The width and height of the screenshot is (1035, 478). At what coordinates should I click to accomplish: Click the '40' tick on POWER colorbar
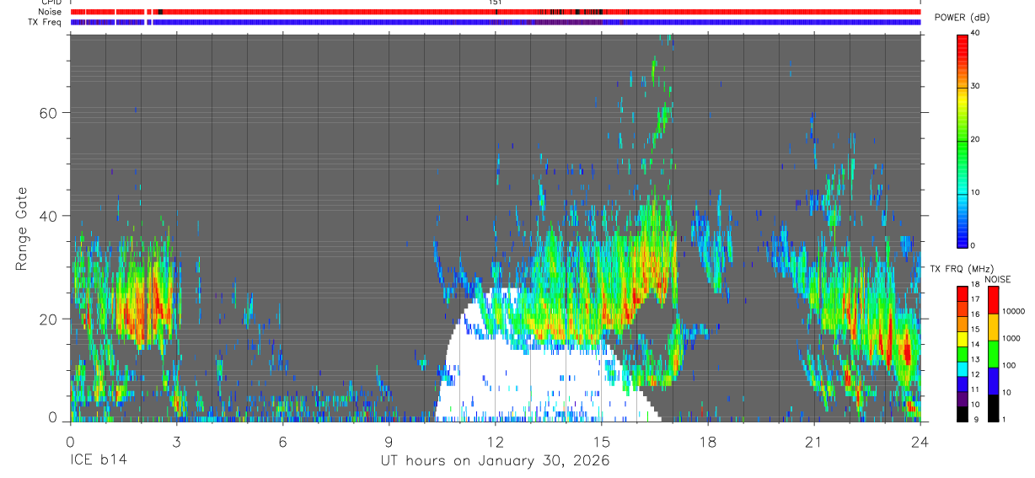[x=977, y=33]
